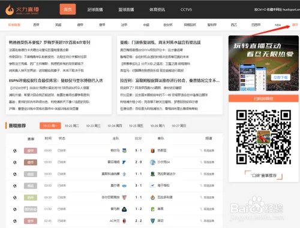Click the league tag in the 2-2 row

pos(31,221)
